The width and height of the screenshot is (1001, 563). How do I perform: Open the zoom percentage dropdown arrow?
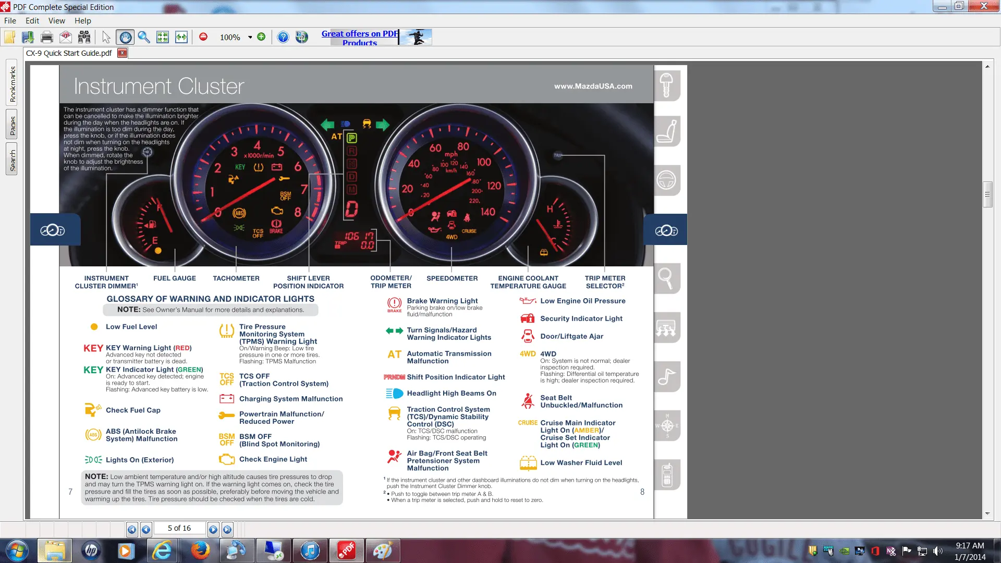(x=250, y=37)
